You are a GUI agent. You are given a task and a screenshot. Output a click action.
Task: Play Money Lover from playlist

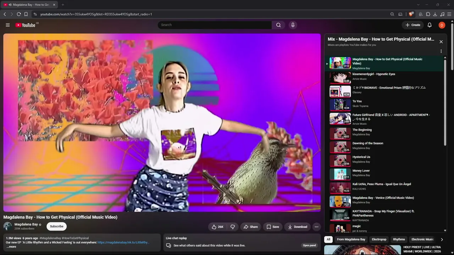pyautogui.click(x=384, y=174)
